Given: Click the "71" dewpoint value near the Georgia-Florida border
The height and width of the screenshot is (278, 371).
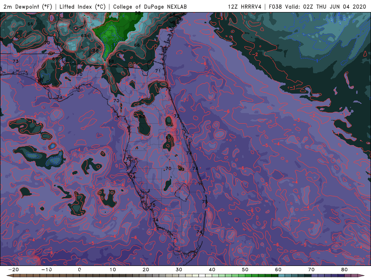Looking at the screenshot, I should click(x=158, y=71).
